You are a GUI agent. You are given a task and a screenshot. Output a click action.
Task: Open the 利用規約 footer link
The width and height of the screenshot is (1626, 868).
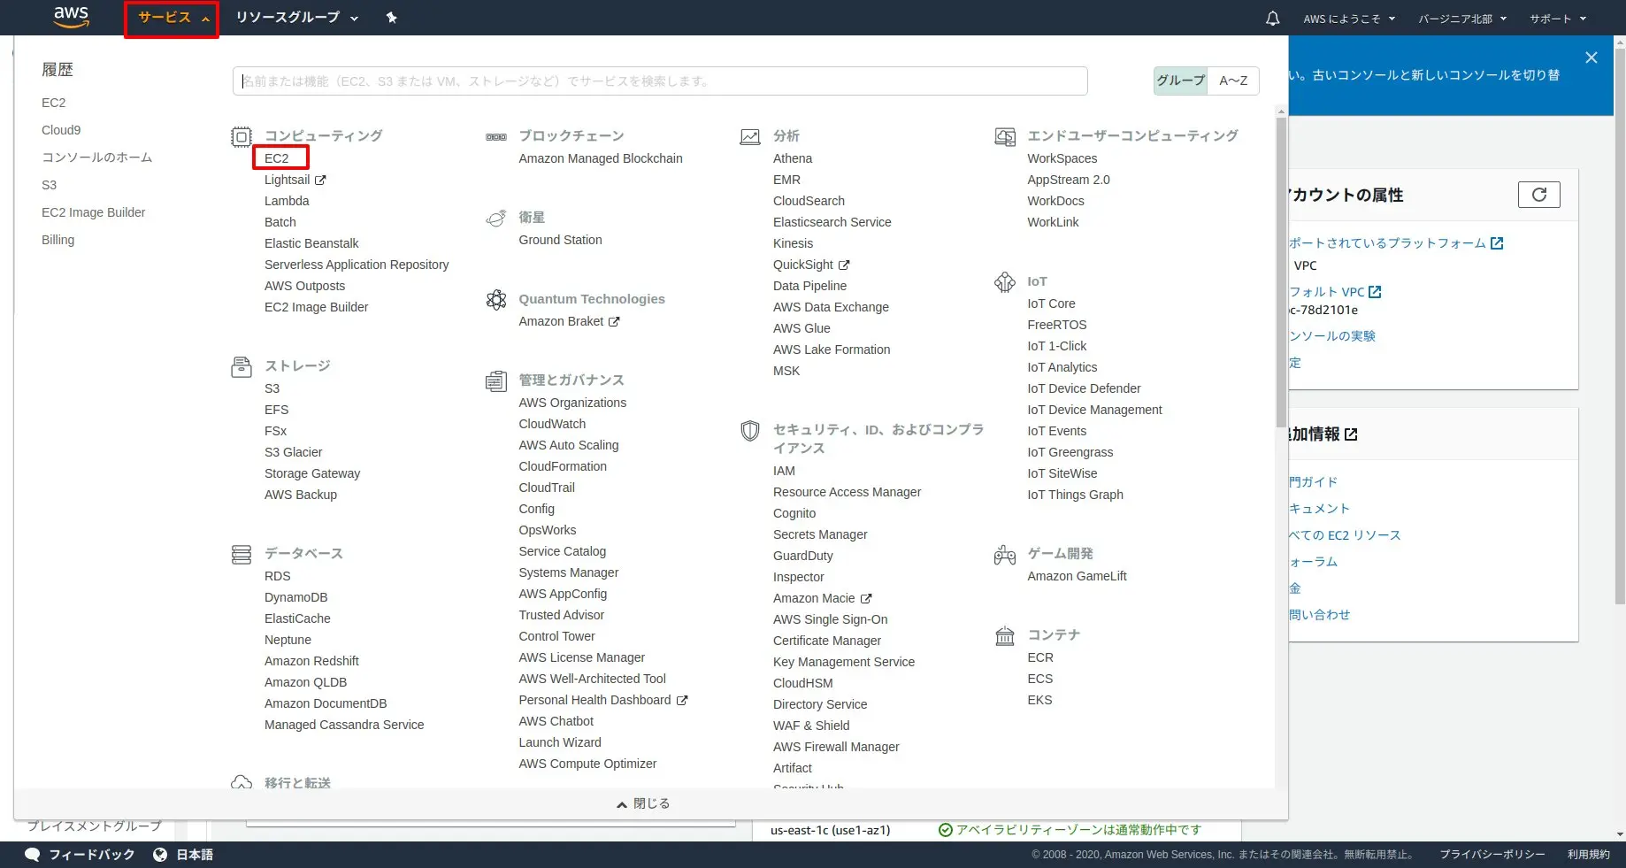pyautogui.click(x=1589, y=855)
